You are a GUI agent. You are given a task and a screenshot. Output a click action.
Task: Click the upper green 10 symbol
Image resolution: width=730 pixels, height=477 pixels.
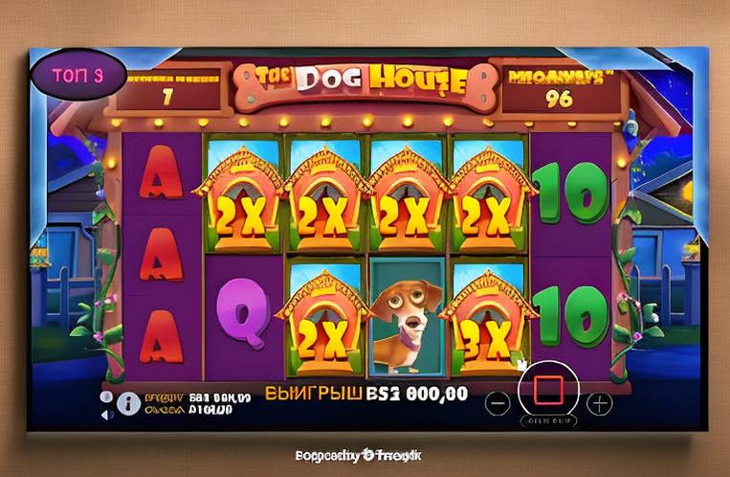(571, 193)
